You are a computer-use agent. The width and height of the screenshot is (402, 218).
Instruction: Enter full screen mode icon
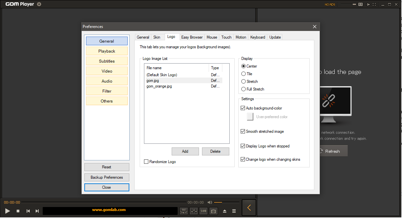(374, 4)
